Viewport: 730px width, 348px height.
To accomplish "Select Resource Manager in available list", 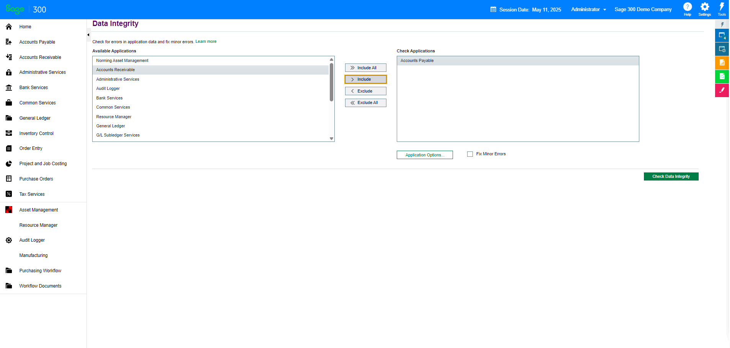I will click(211, 117).
